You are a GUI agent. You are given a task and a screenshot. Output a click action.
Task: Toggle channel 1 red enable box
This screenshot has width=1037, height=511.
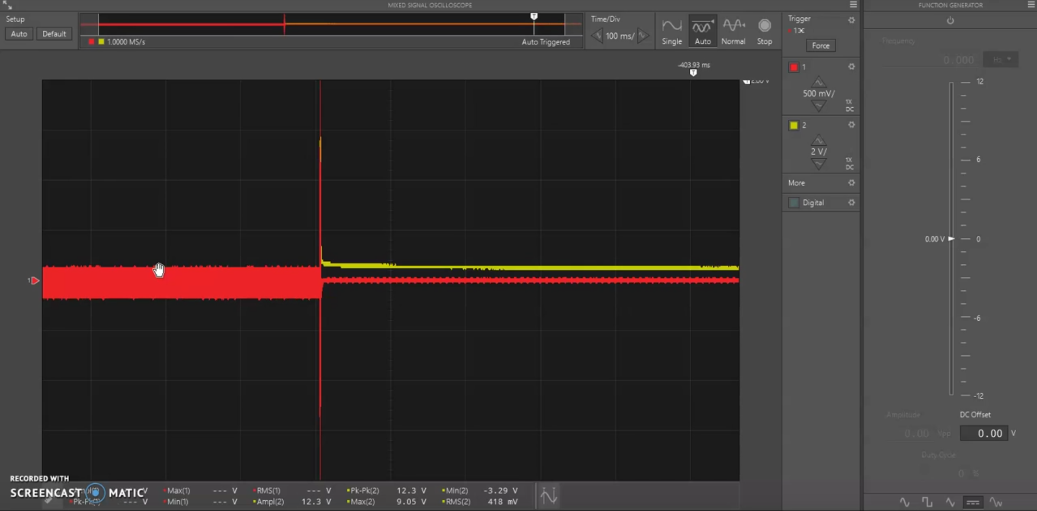(x=794, y=67)
